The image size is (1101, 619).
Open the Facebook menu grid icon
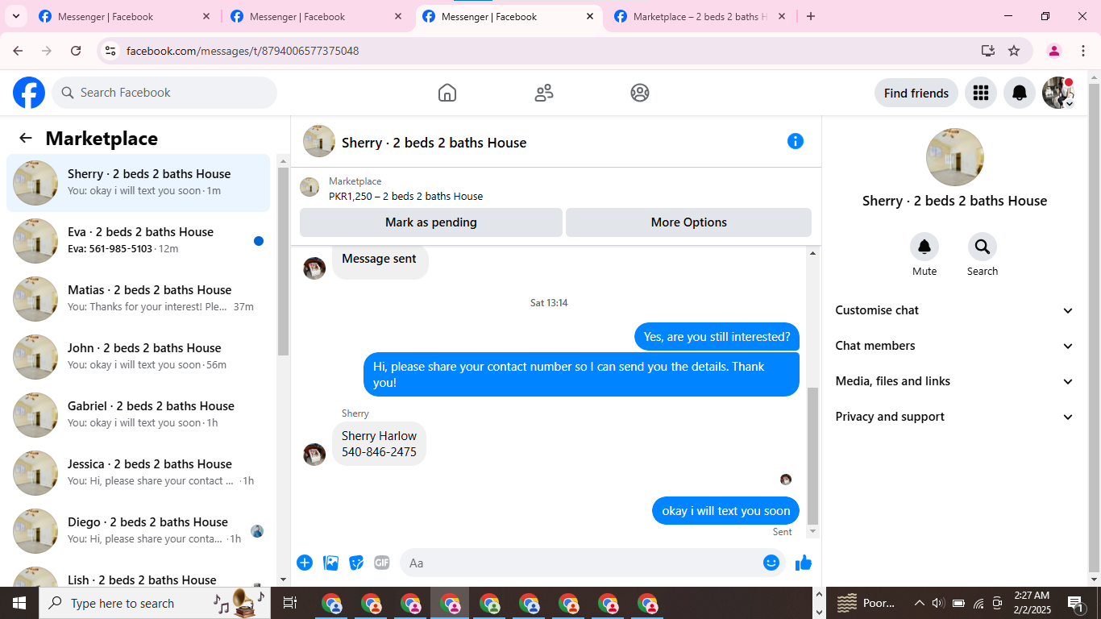point(981,93)
